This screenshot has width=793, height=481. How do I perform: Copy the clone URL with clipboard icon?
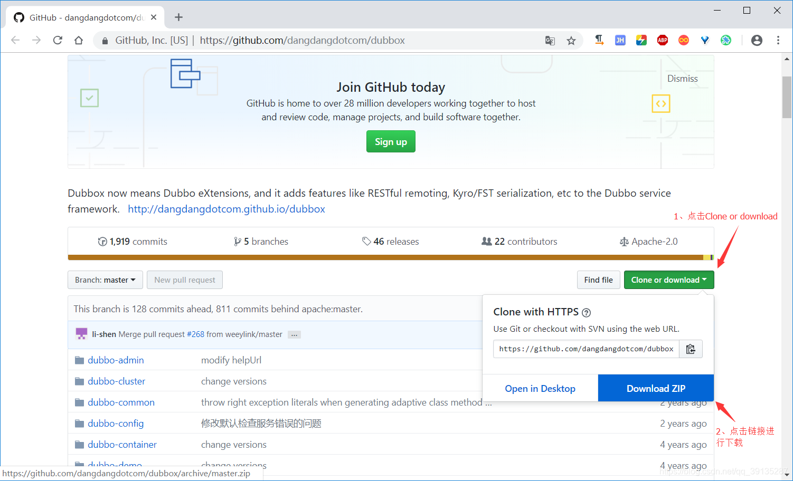click(691, 349)
